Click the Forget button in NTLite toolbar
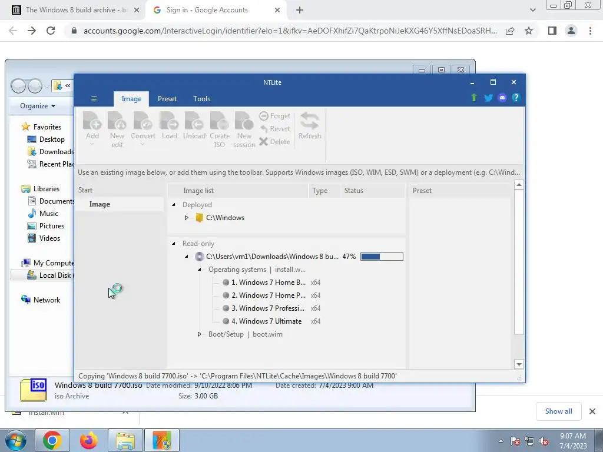This screenshot has width=603, height=452. pos(274,116)
